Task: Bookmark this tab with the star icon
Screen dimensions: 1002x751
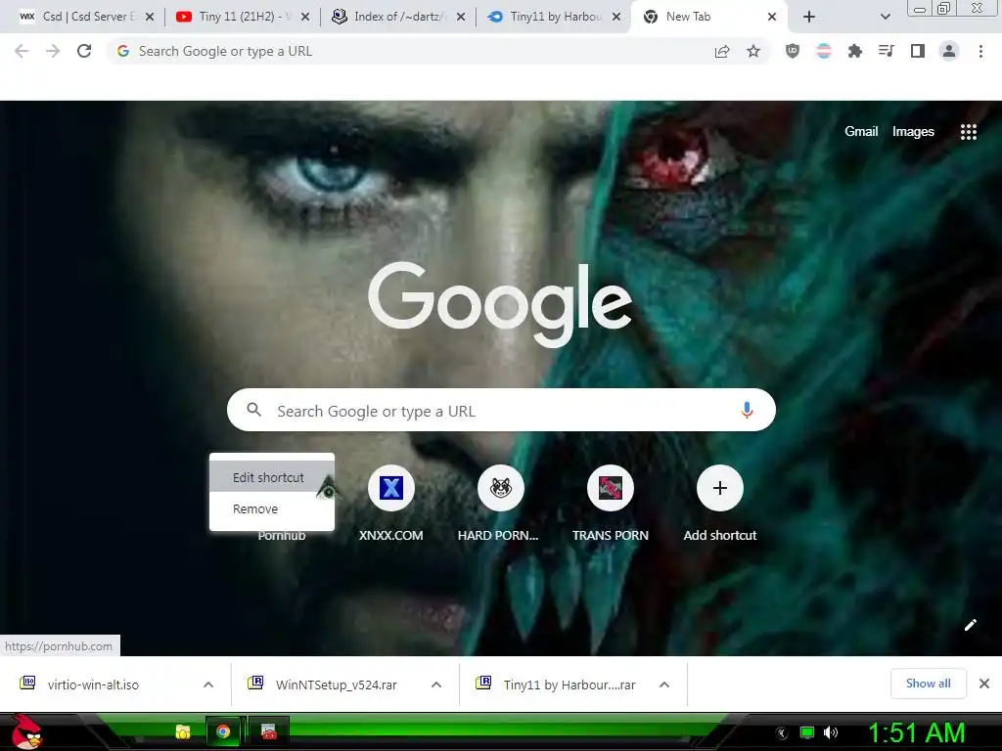Action: 753,51
